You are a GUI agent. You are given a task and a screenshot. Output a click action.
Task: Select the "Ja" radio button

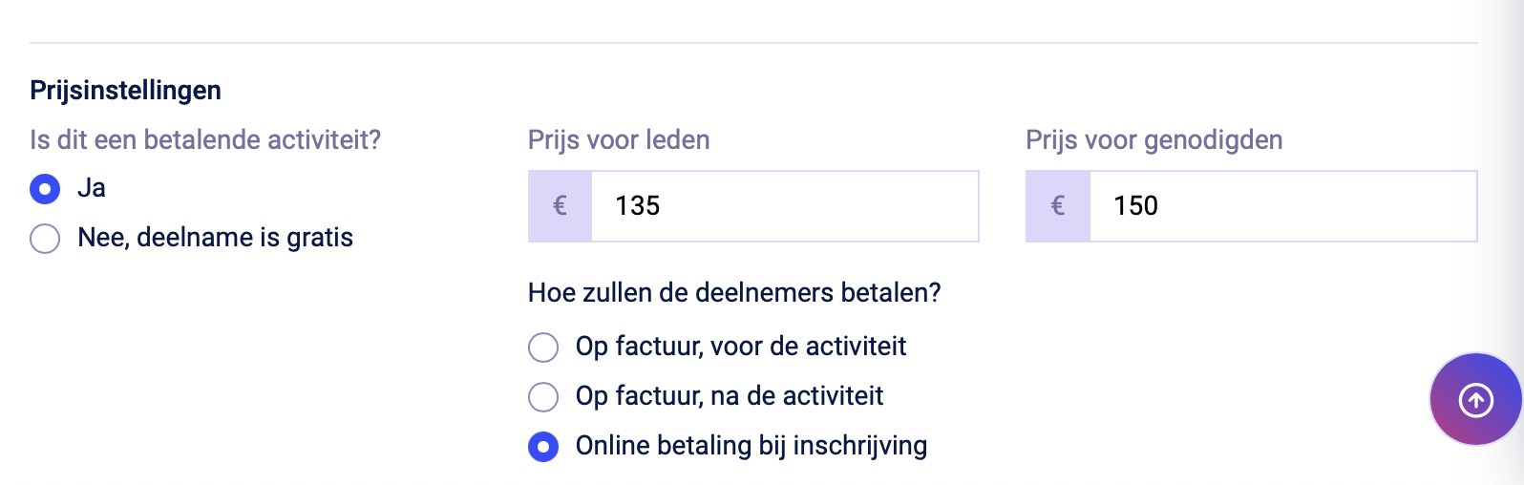(45, 189)
